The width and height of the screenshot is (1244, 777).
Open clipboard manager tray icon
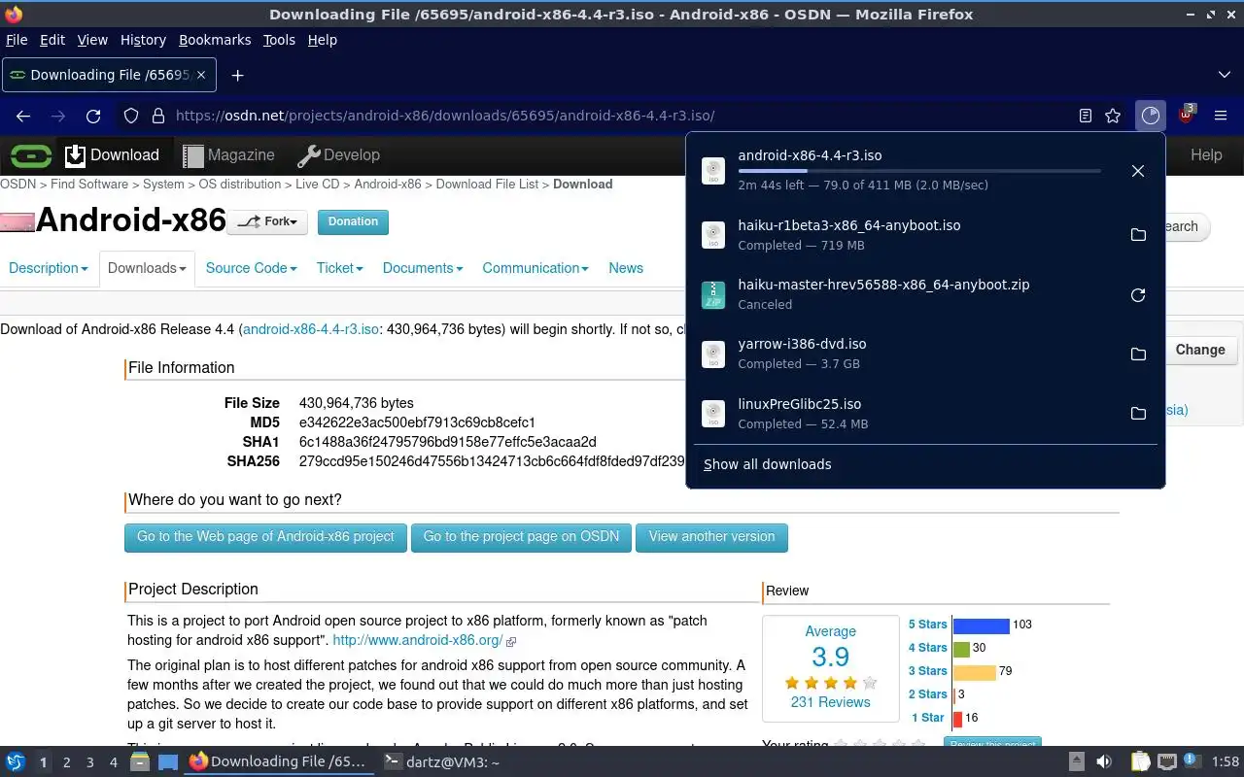point(1140,762)
